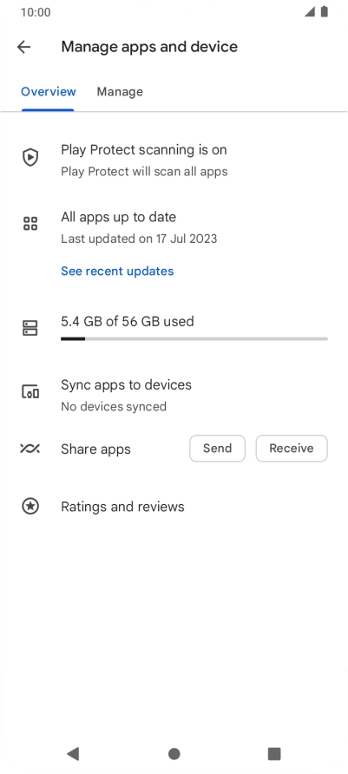Image resolution: width=348 pixels, height=774 pixels.
Task: Open Sync apps to devices entry
Action: (x=174, y=395)
